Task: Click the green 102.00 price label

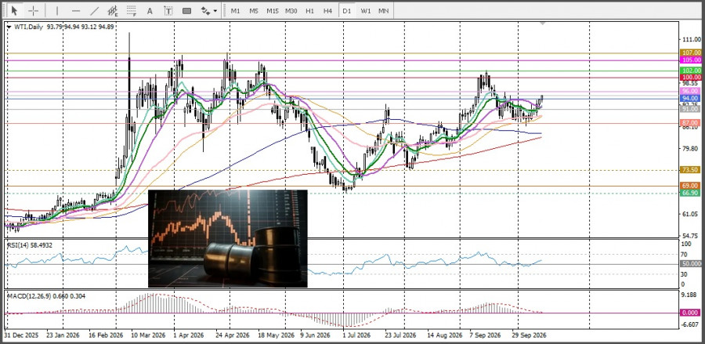Action: pos(690,71)
